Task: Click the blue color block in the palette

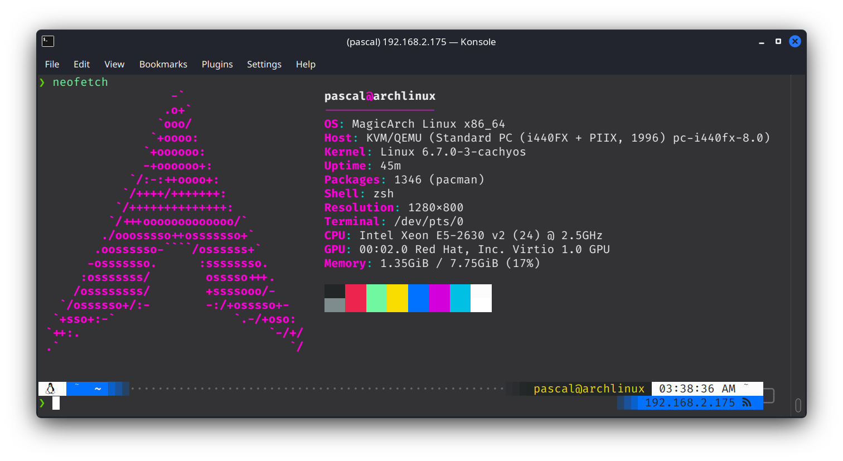Action: [418, 298]
